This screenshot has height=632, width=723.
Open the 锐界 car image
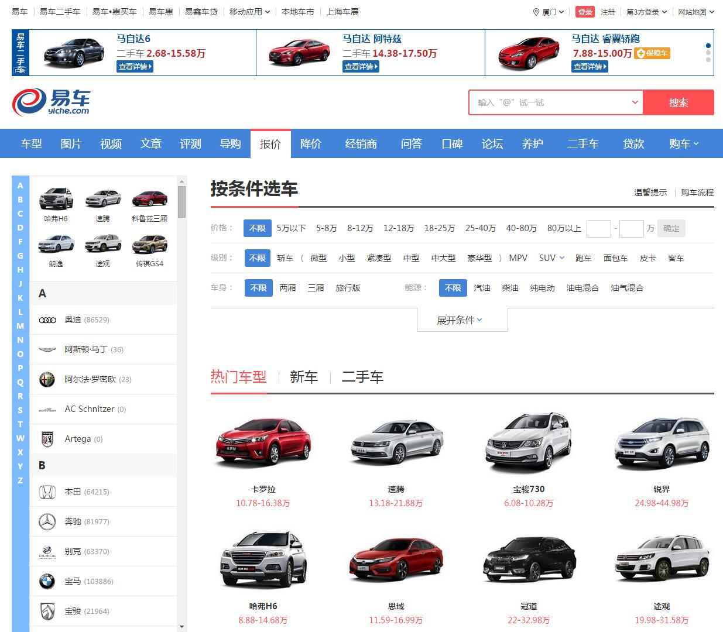662,444
